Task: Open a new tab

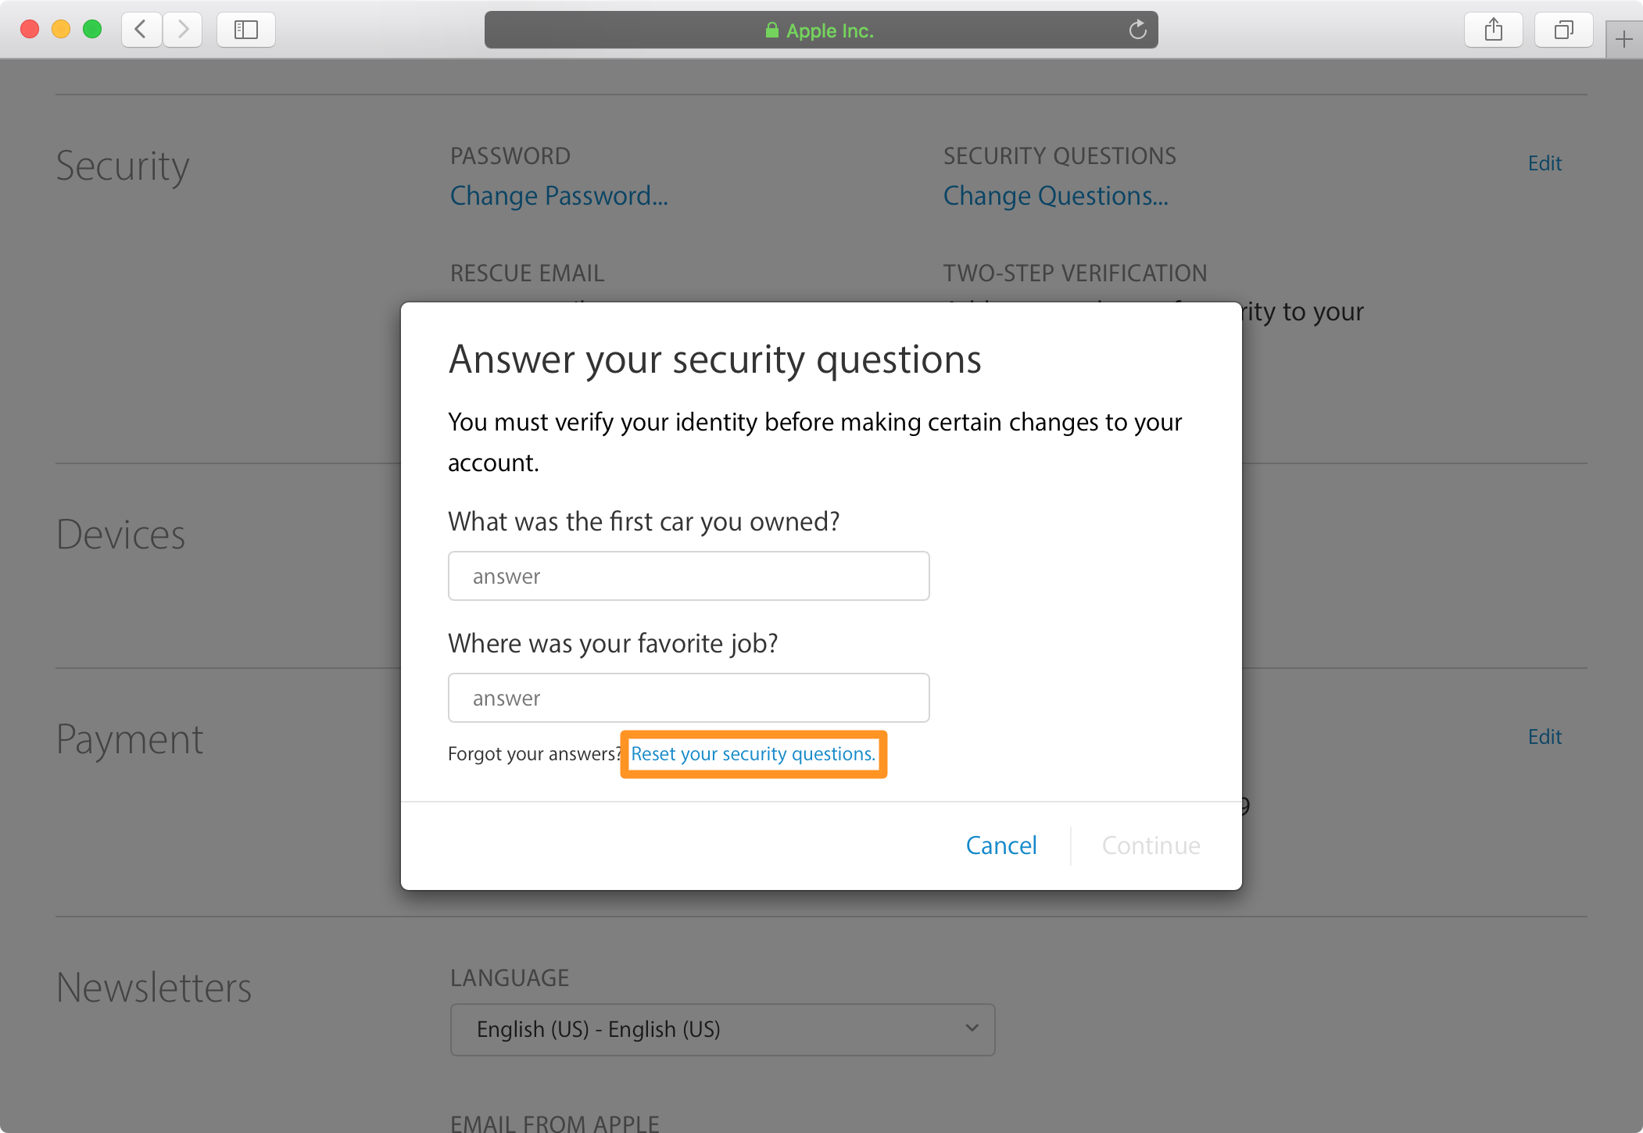Action: tap(1623, 39)
